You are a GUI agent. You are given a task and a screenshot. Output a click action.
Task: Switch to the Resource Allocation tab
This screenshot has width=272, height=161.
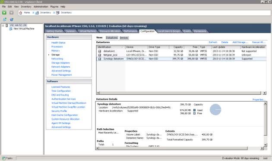coord(110,31)
